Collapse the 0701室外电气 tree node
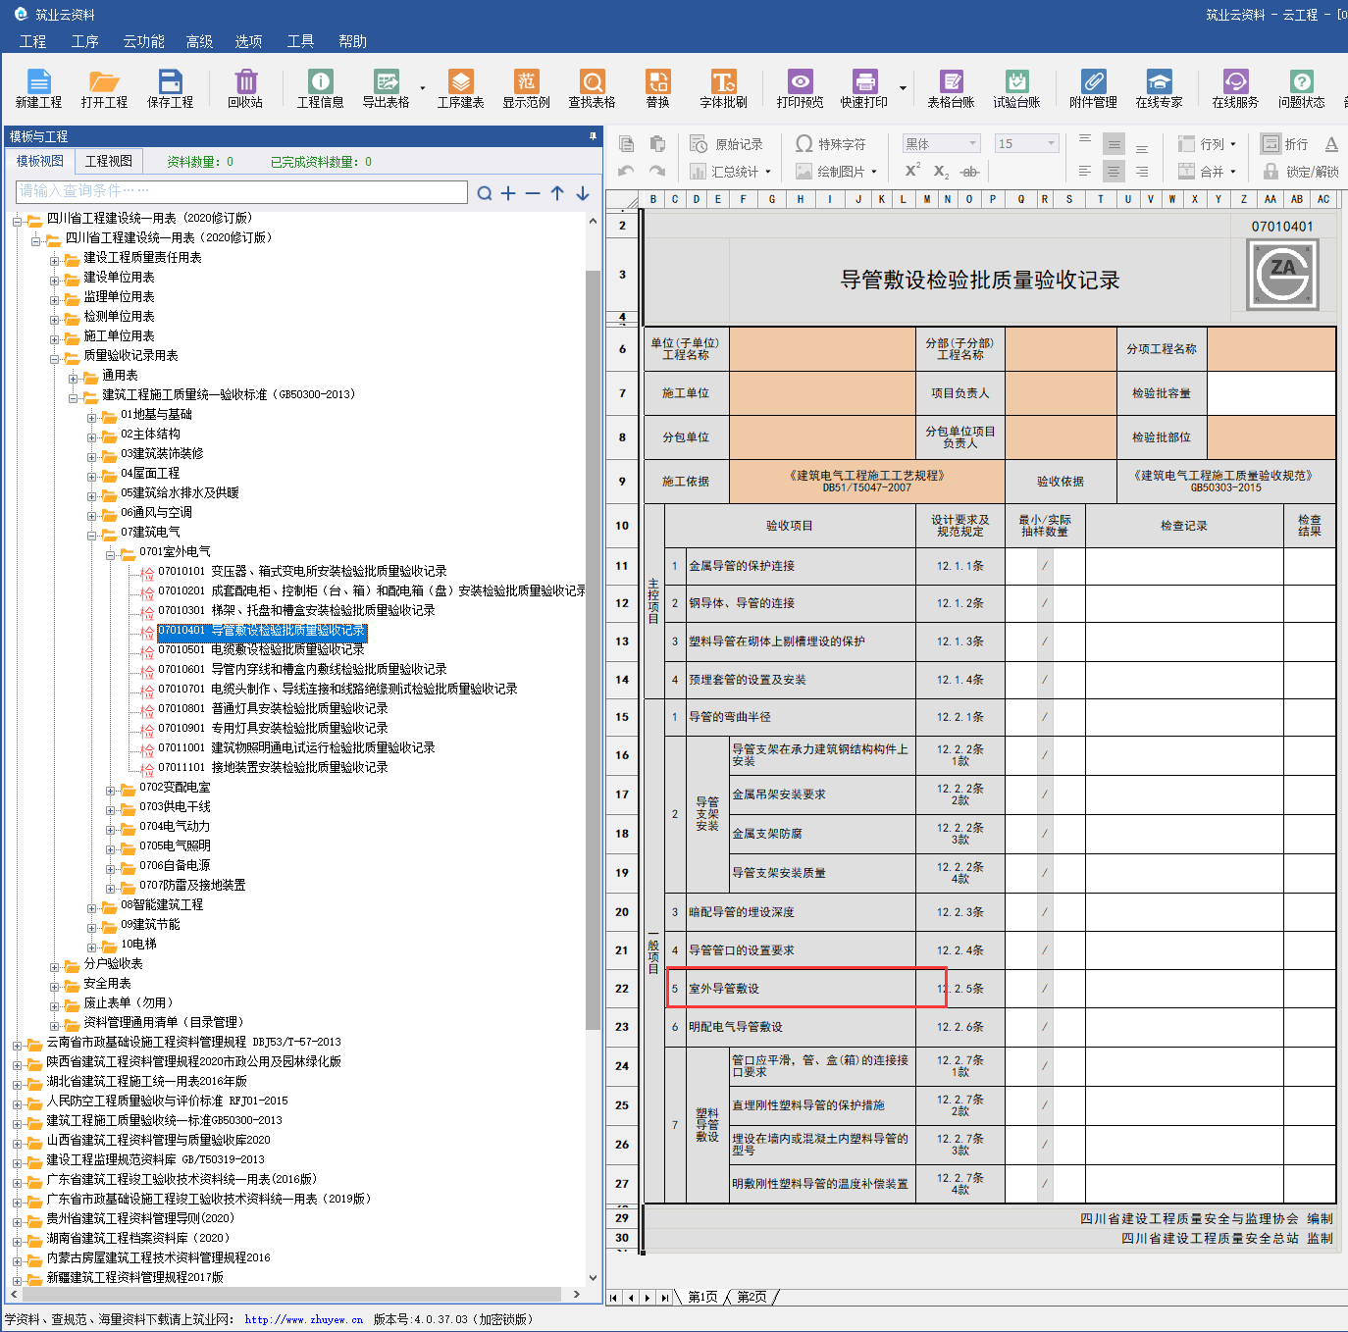The width and height of the screenshot is (1348, 1332). click(111, 555)
